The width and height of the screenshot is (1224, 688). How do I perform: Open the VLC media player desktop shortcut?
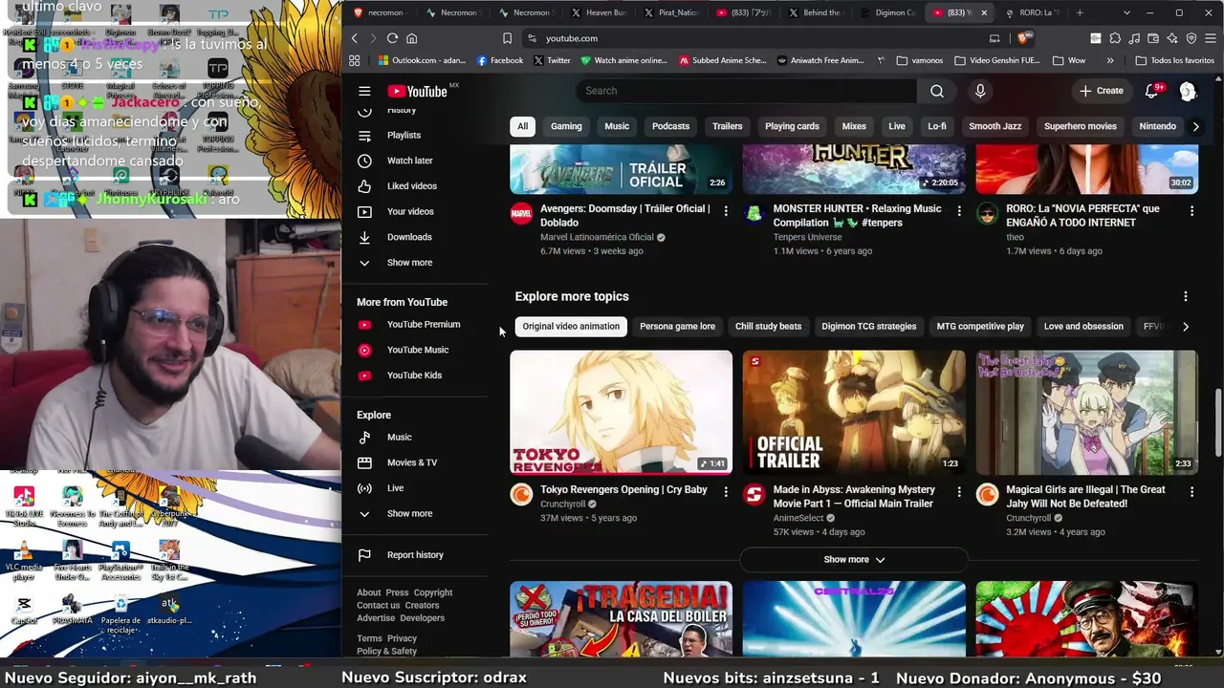tap(24, 561)
